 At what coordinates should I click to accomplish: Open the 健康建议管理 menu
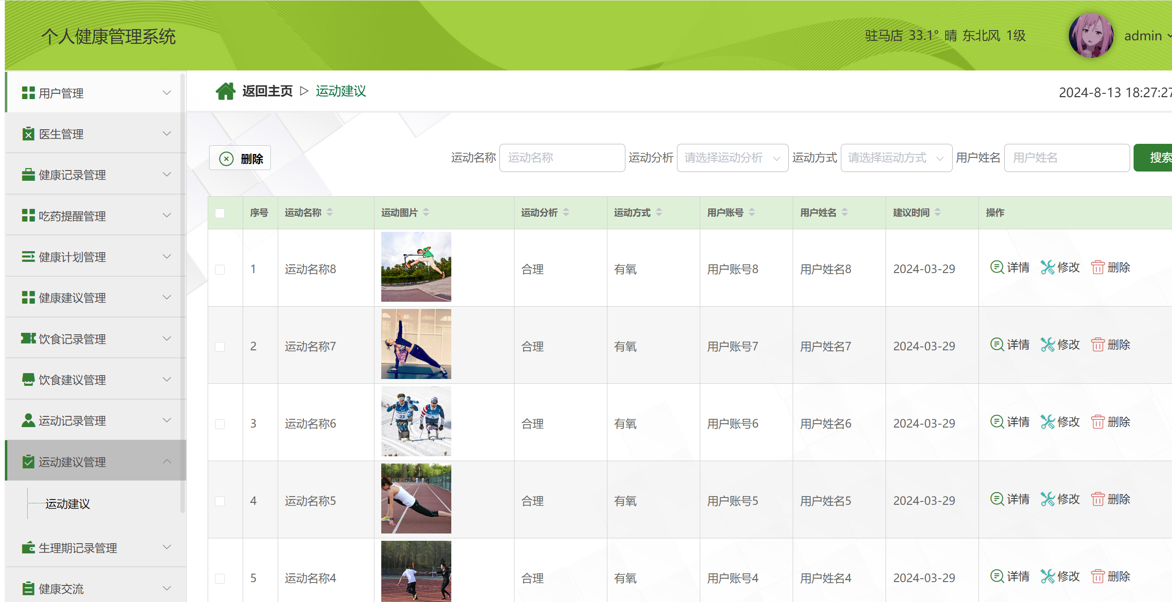click(x=95, y=297)
